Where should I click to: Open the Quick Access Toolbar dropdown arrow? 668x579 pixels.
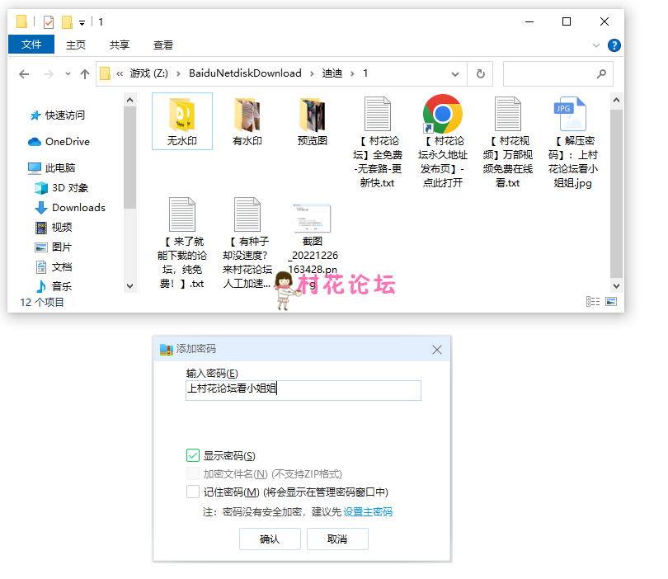(x=82, y=22)
